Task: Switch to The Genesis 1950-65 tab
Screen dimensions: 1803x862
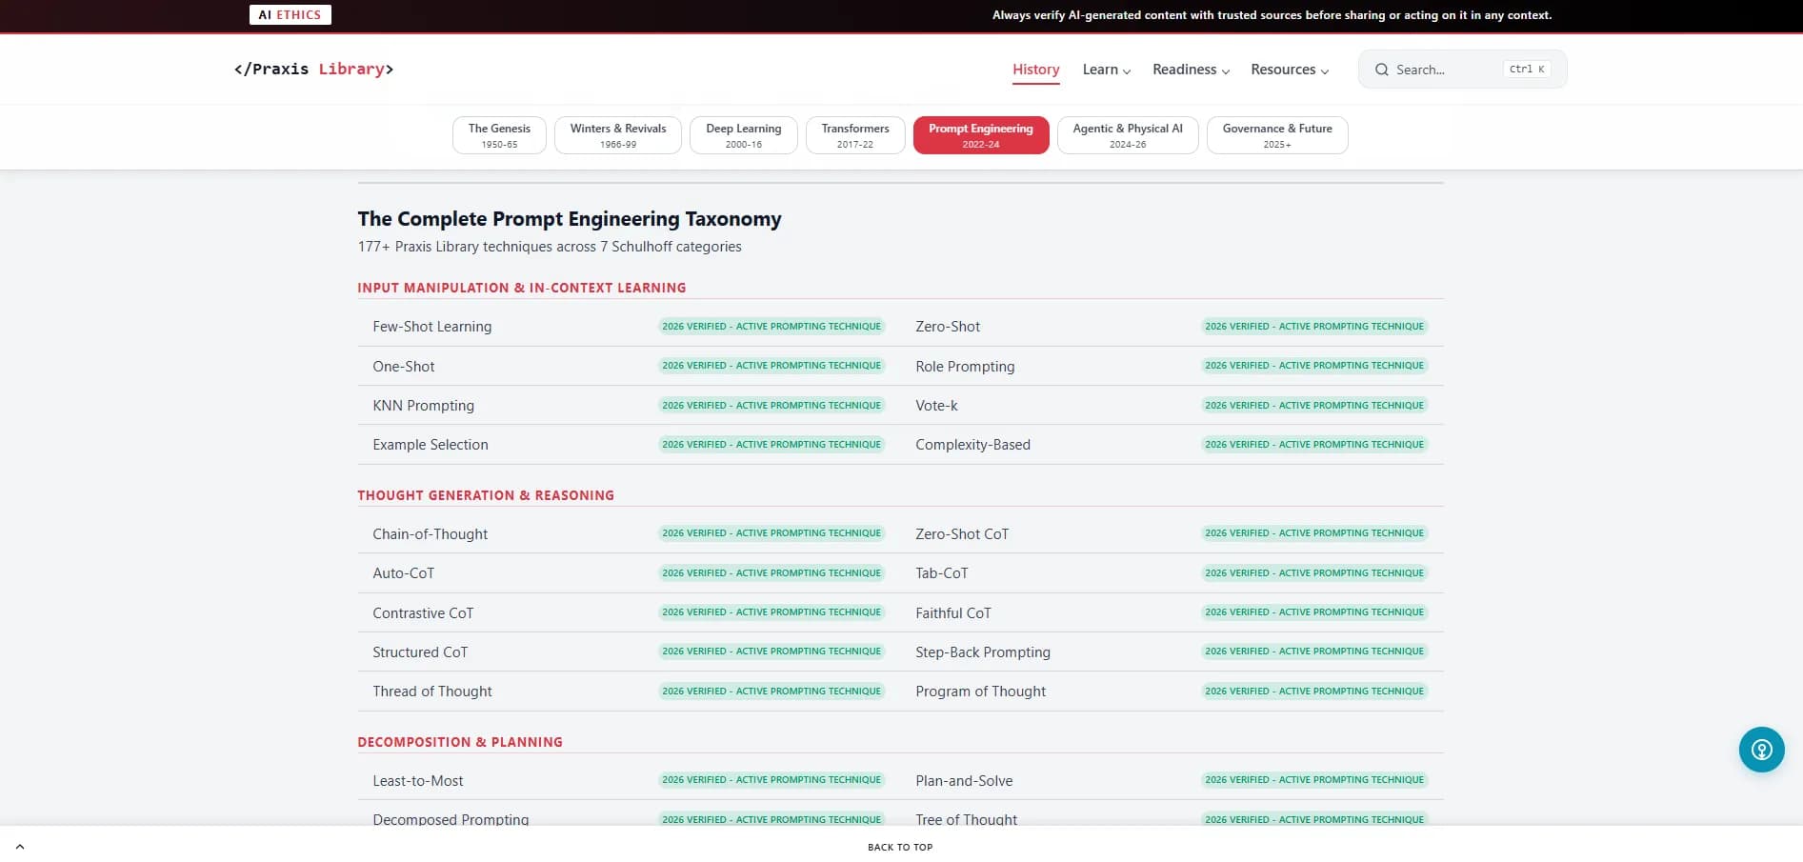Action: [499, 135]
